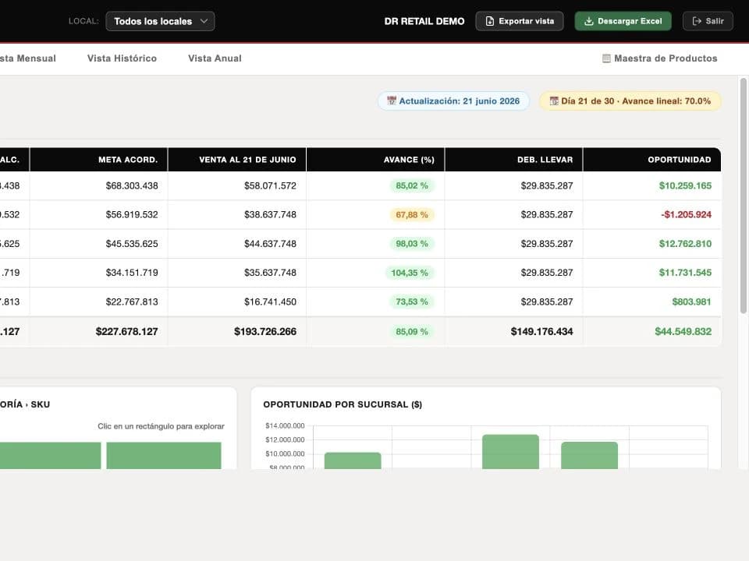Viewport: 749px width, 561px height.
Task: Click the export file icon in Exportar vista
Action: pyautogui.click(x=490, y=21)
